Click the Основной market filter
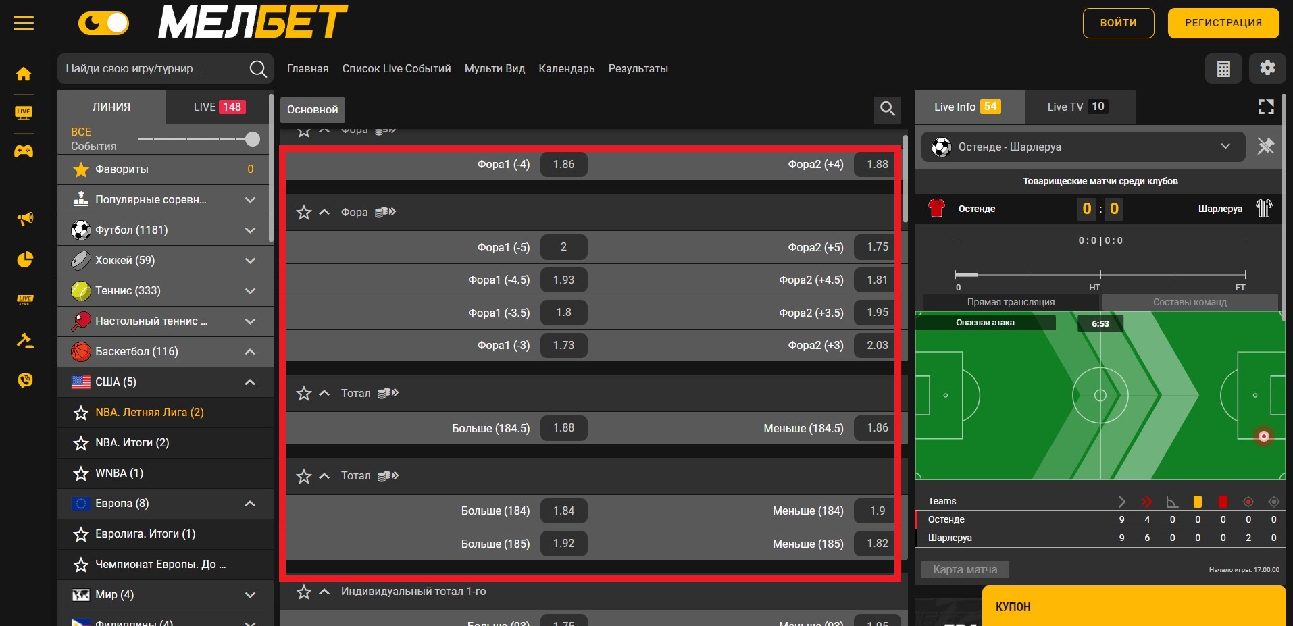Image resolution: width=1293 pixels, height=626 pixels. (x=312, y=109)
